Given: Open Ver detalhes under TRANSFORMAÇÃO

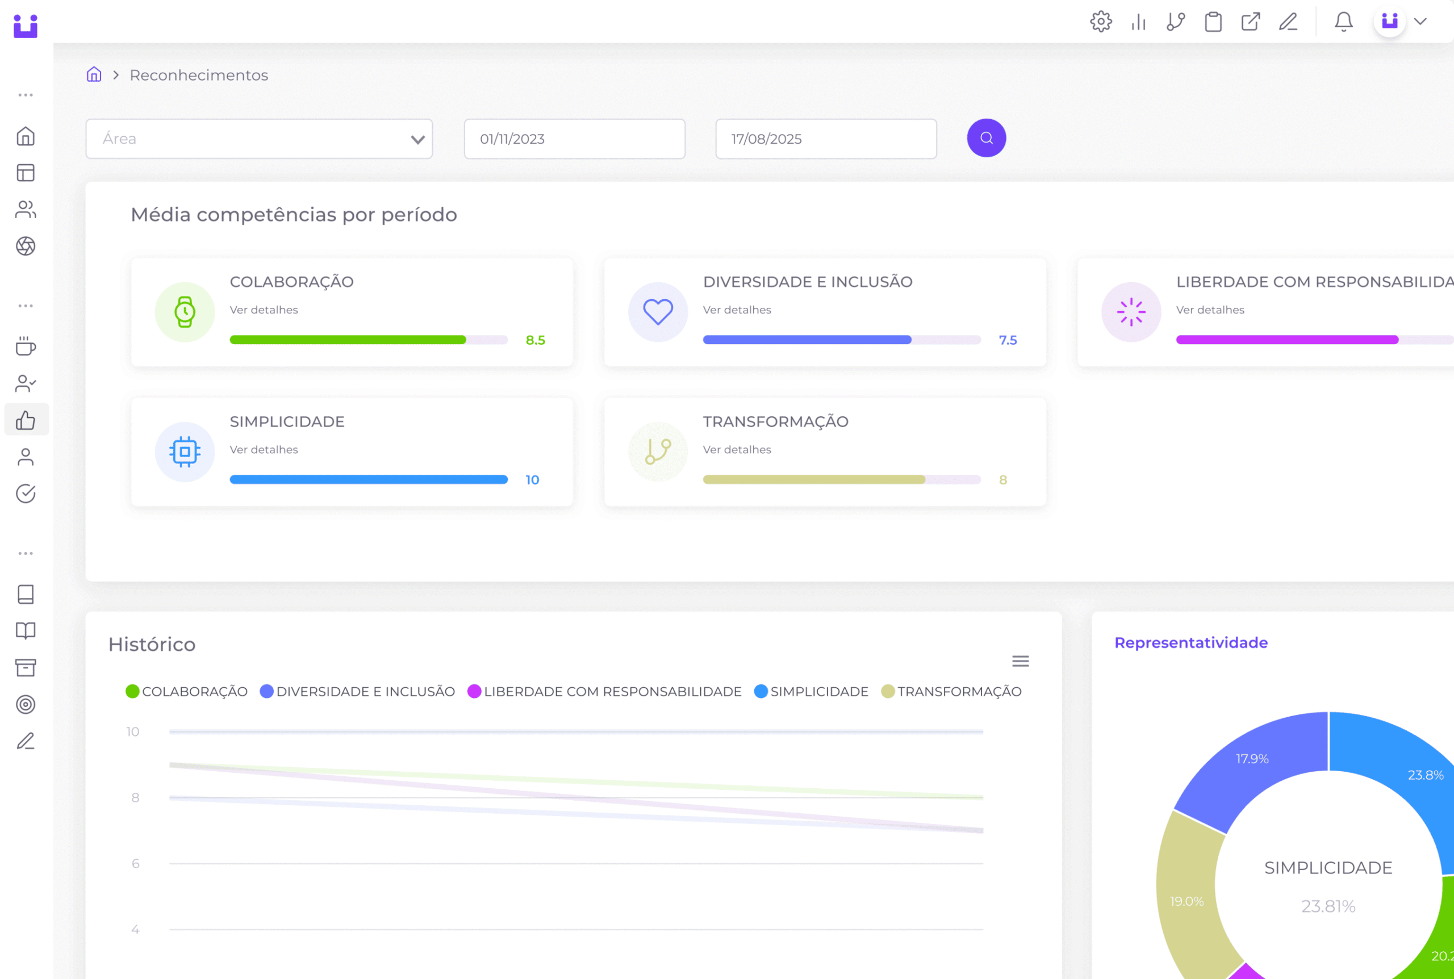Looking at the screenshot, I should (x=737, y=450).
